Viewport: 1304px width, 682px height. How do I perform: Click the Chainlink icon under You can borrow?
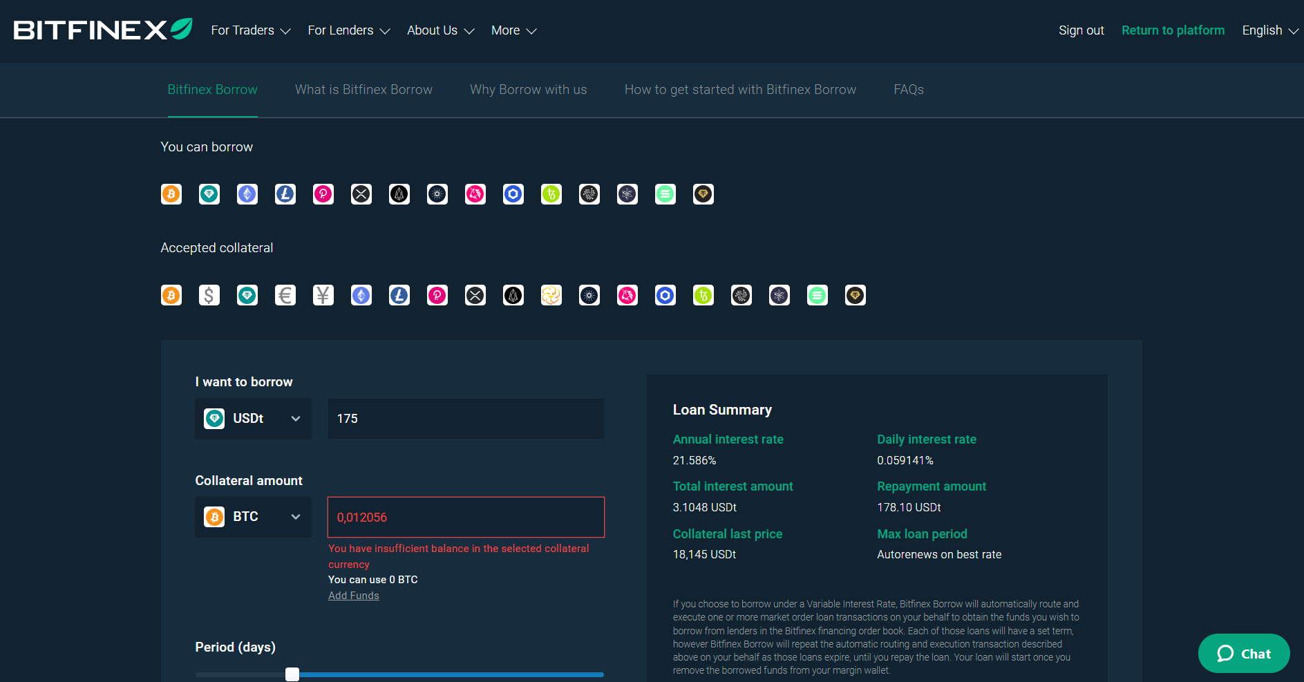coord(513,194)
